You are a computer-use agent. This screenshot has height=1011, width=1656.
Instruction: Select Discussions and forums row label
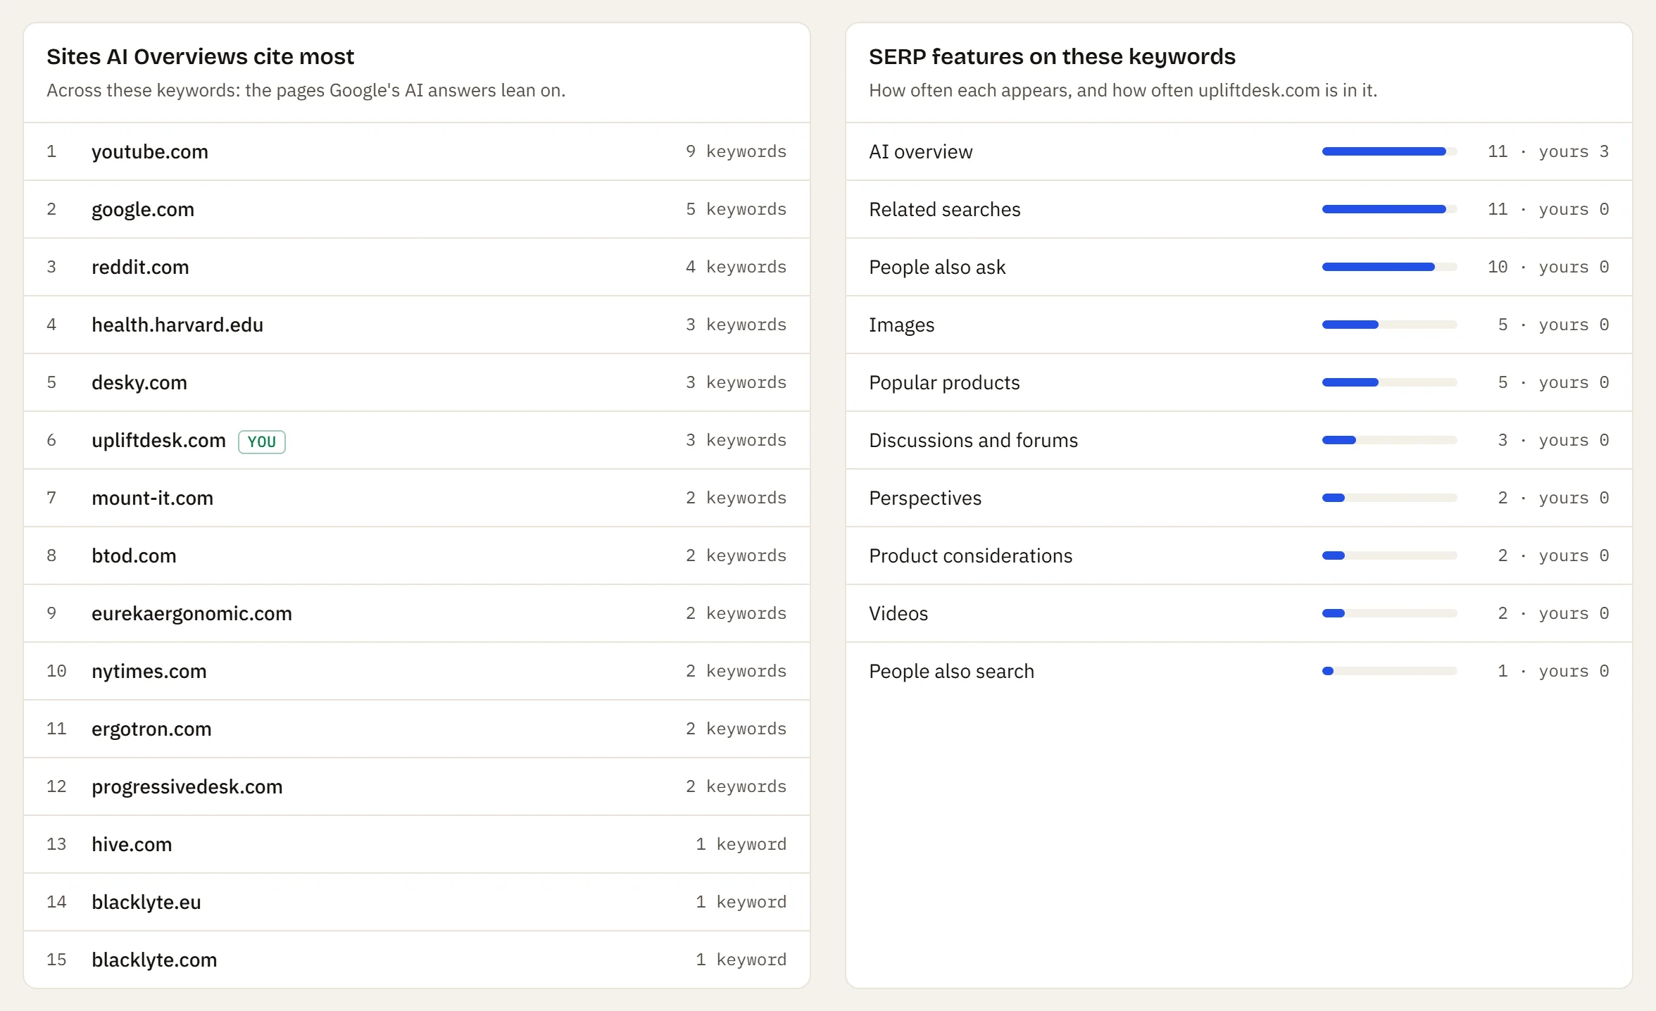coord(973,440)
